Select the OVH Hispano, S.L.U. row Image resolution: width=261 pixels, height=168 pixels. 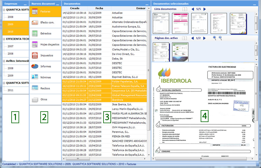[104, 127]
